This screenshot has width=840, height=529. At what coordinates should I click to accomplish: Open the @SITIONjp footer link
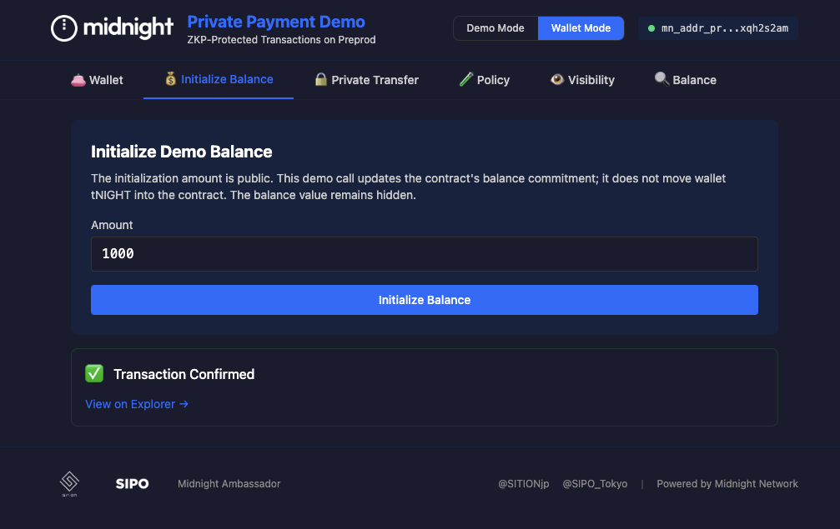(523, 483)
